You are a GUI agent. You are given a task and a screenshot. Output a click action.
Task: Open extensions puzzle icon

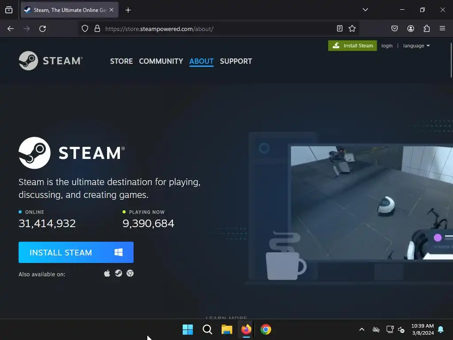[426, 28]
